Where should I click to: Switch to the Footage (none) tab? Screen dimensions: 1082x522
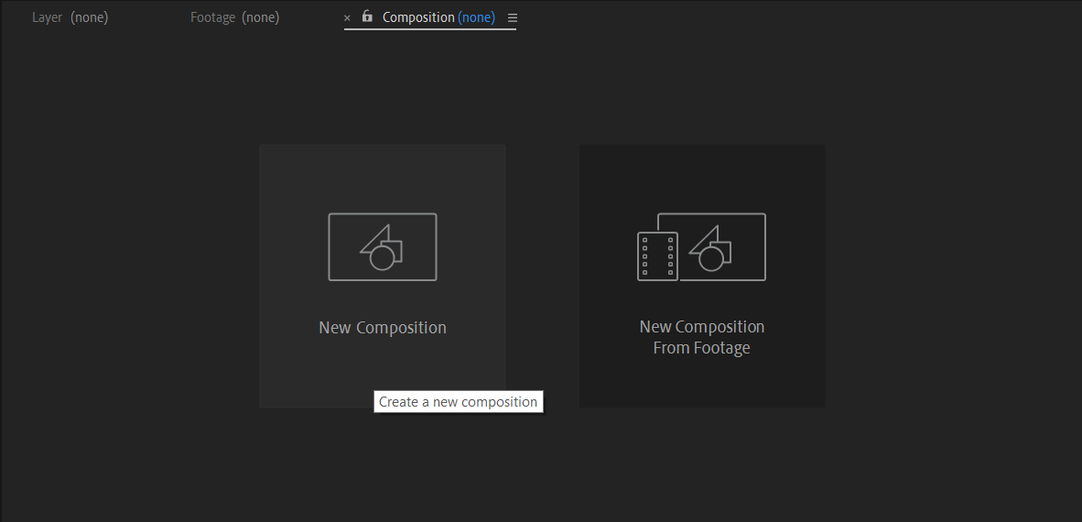pyautogui.click(x=234, y=17)
